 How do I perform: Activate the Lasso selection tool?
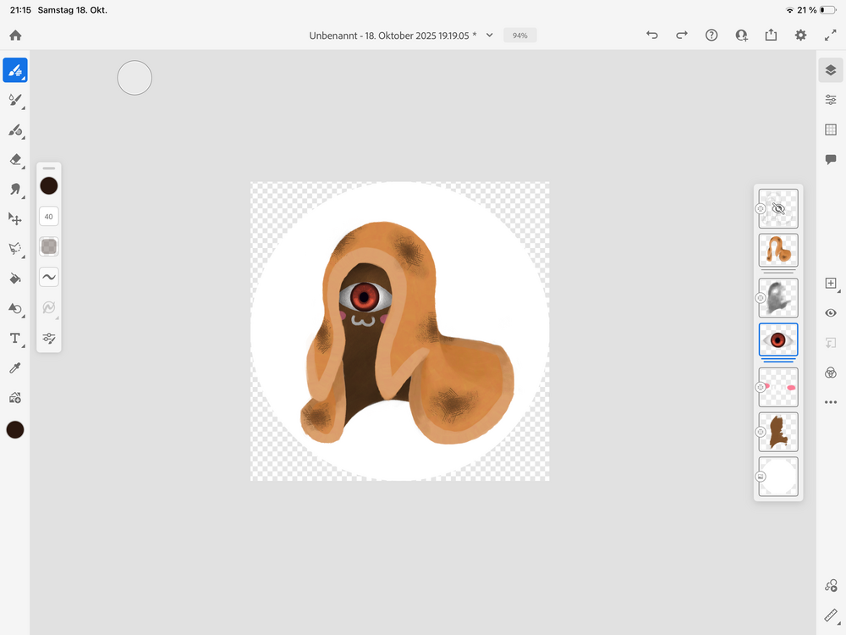coord(15,248)
